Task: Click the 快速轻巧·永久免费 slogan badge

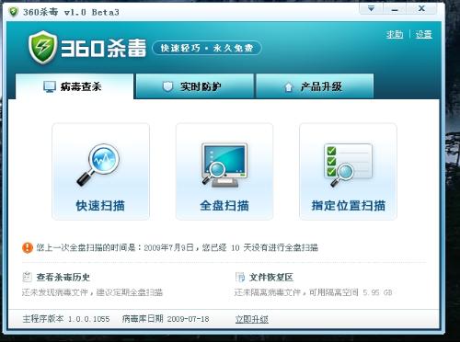Action: coord(207,48)
